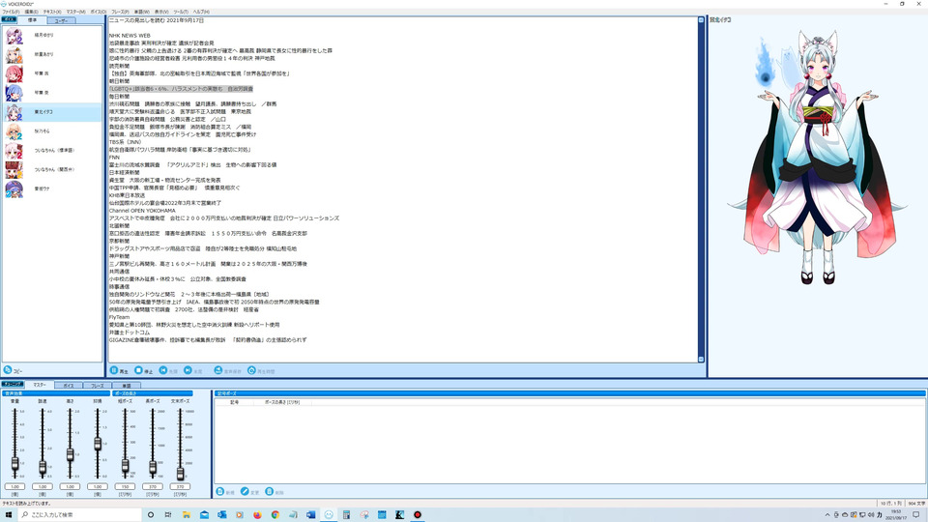Click the コピー (copy) icon below voice list
This screenshot has height=522, width=928.
(x=8, y=370)
